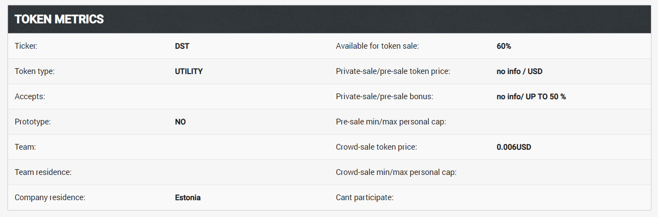The width and height of the screenshot is (658, 217).
Task: Select the 60% token sale value
Action: [x=504, y=46]
